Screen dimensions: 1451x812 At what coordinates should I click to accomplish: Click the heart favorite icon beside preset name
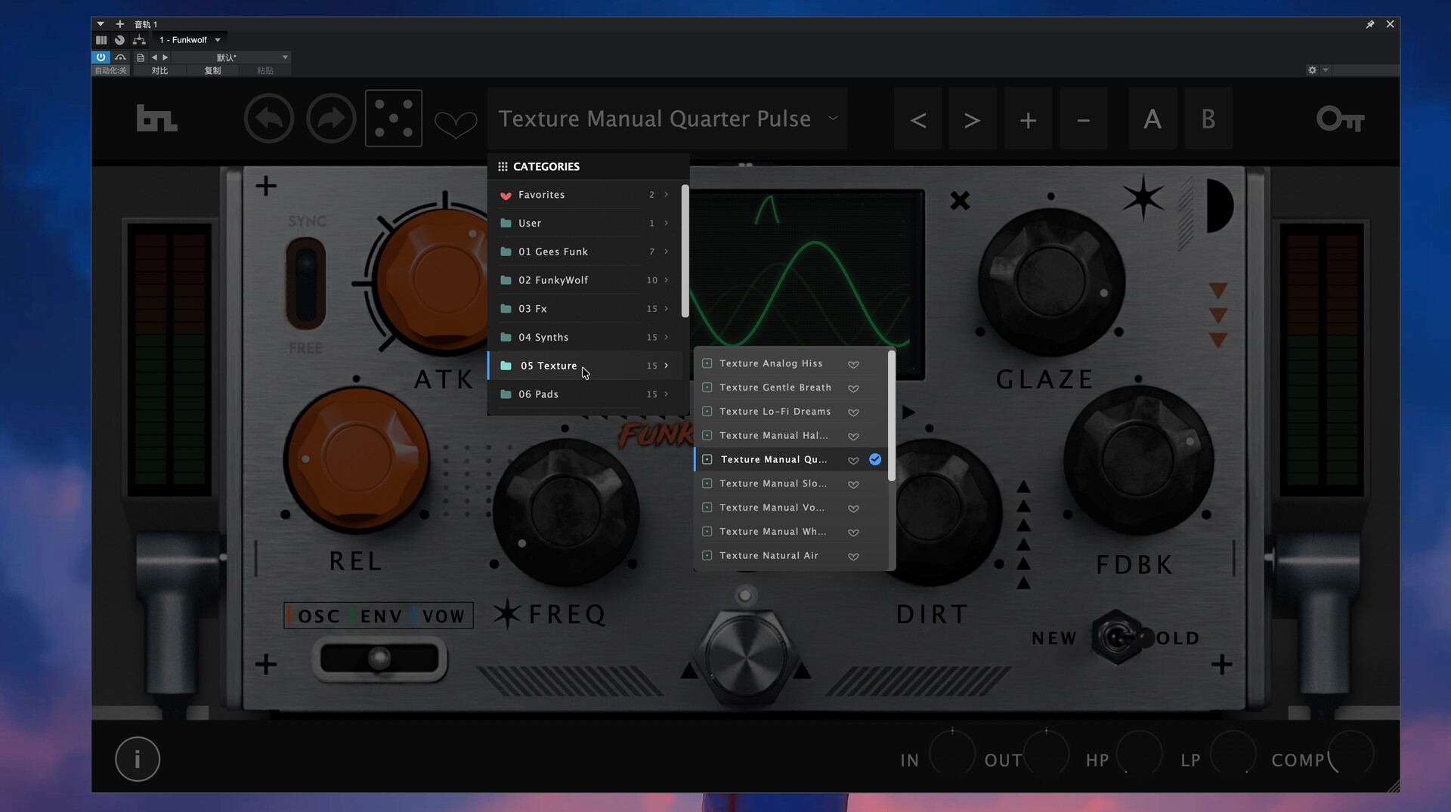tap(455, 123)
